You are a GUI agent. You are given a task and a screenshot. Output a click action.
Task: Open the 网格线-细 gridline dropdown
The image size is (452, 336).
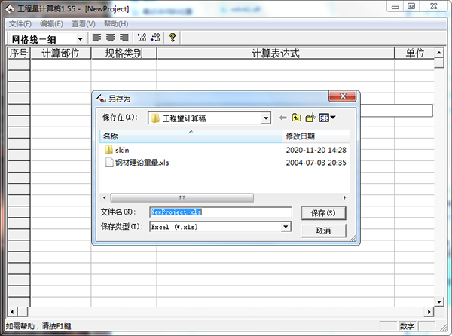80,39
